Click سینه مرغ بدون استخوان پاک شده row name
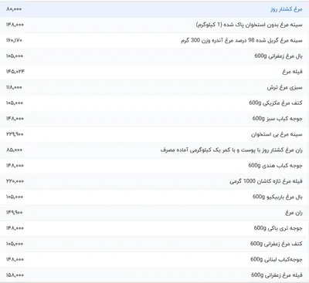Viewport: 309px width, 283px height. point(250,25)
